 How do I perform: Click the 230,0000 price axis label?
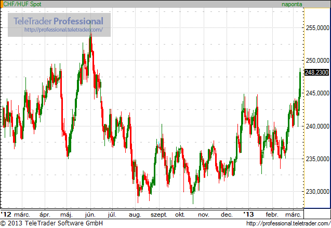(317, 192)
